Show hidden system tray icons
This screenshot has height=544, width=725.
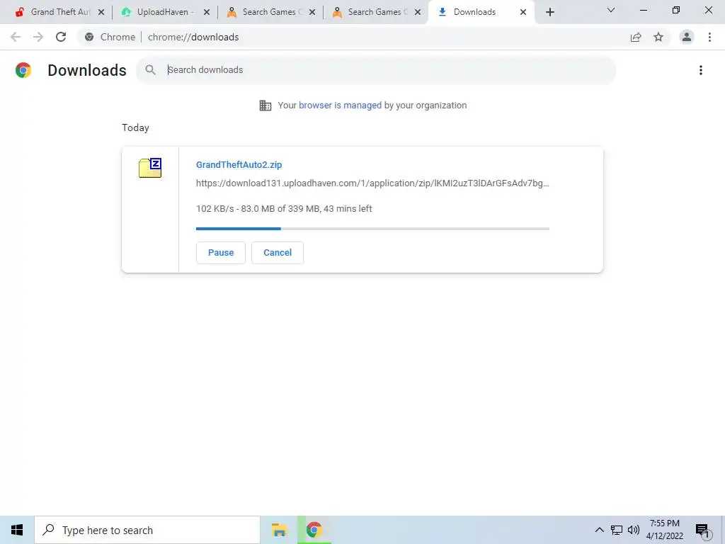point(599,530)
